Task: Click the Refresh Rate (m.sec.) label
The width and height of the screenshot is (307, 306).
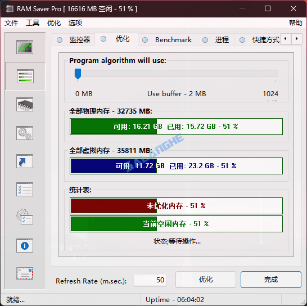Action: [x=91, y=281]
